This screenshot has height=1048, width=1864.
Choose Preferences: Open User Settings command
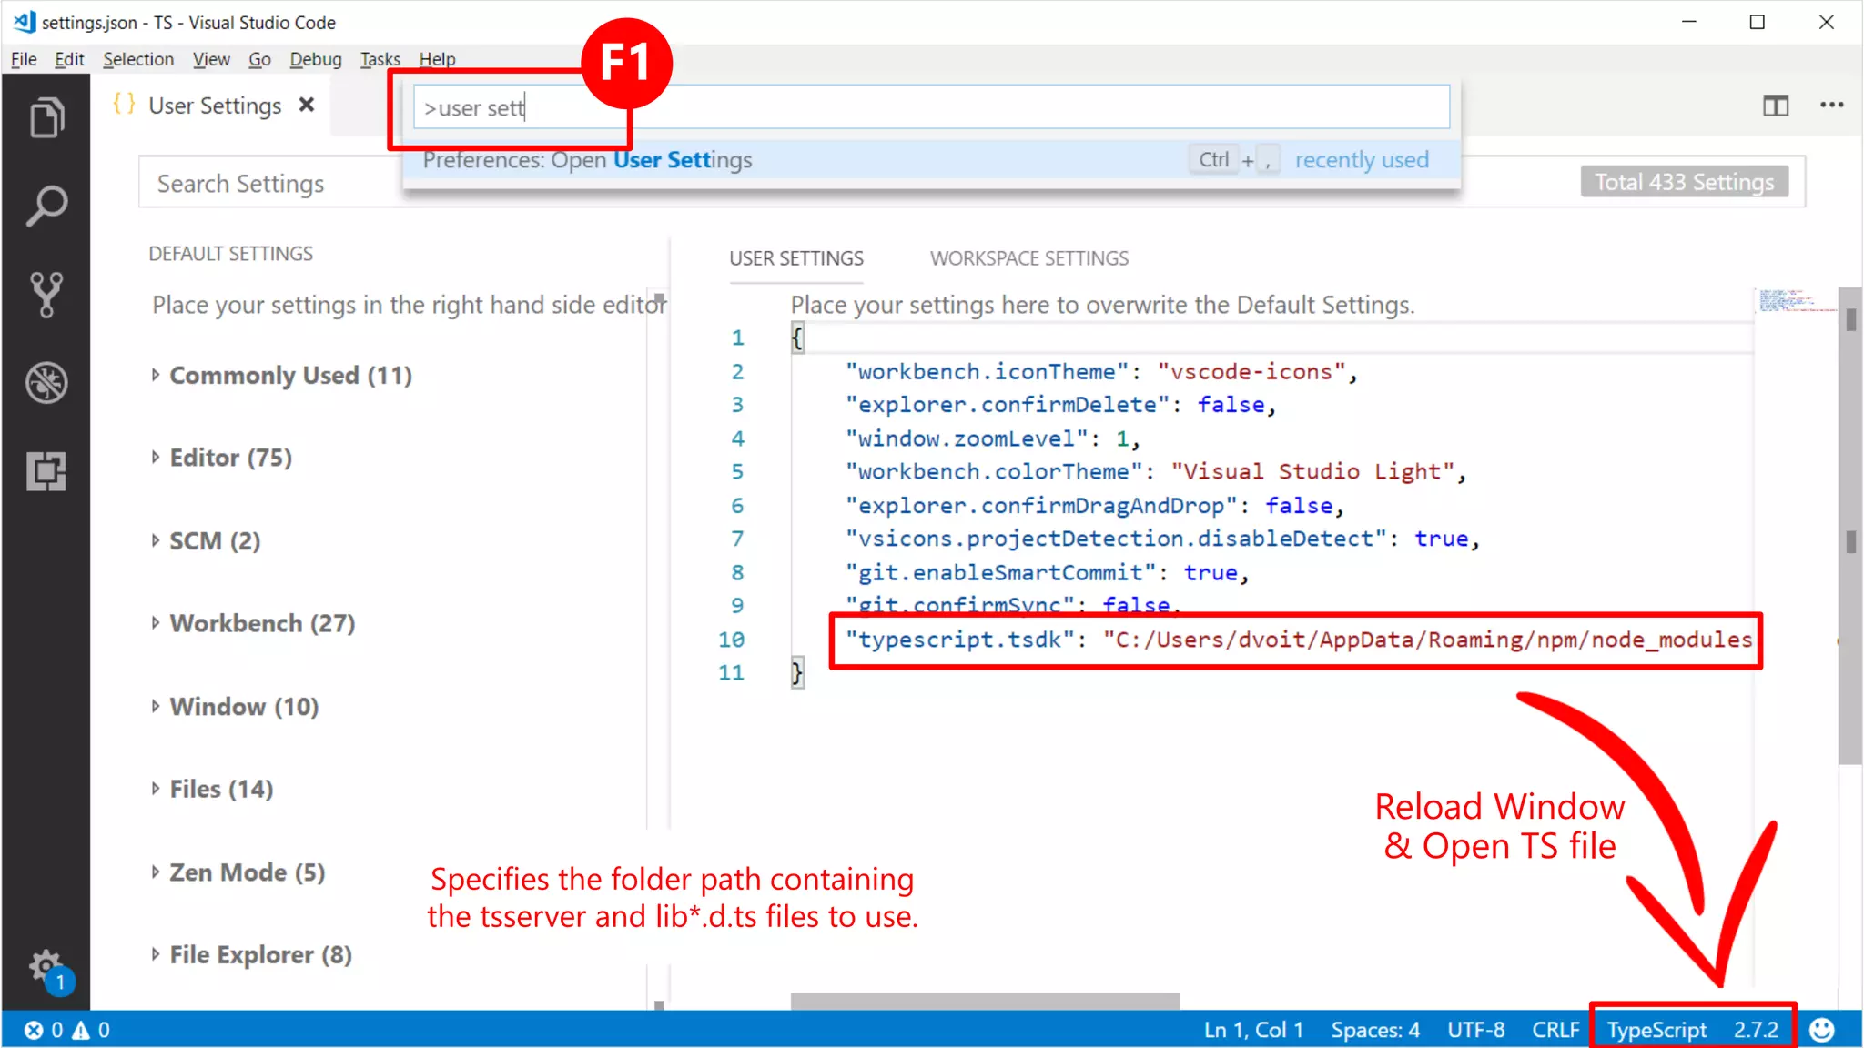coord(932,160)
